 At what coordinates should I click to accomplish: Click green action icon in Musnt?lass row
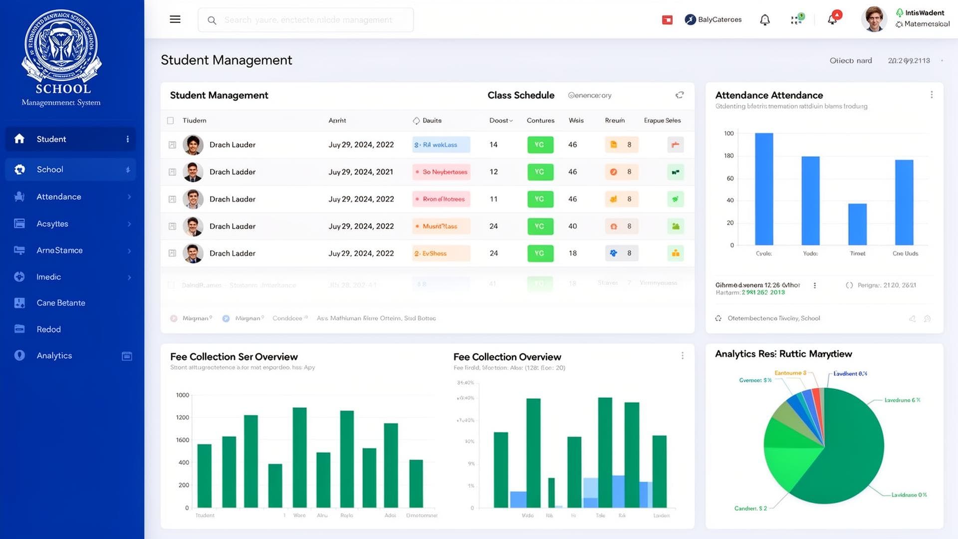click(x=676, y=227)
